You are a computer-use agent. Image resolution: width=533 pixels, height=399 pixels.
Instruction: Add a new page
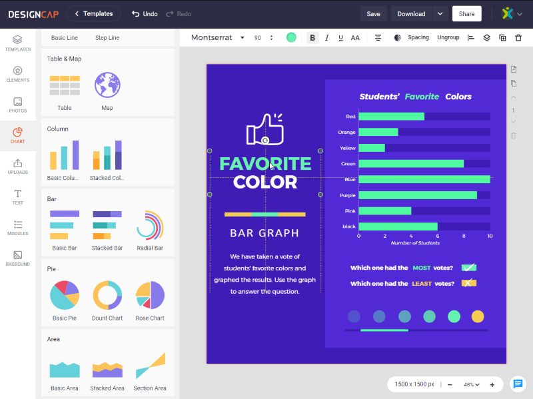(514, 69)
